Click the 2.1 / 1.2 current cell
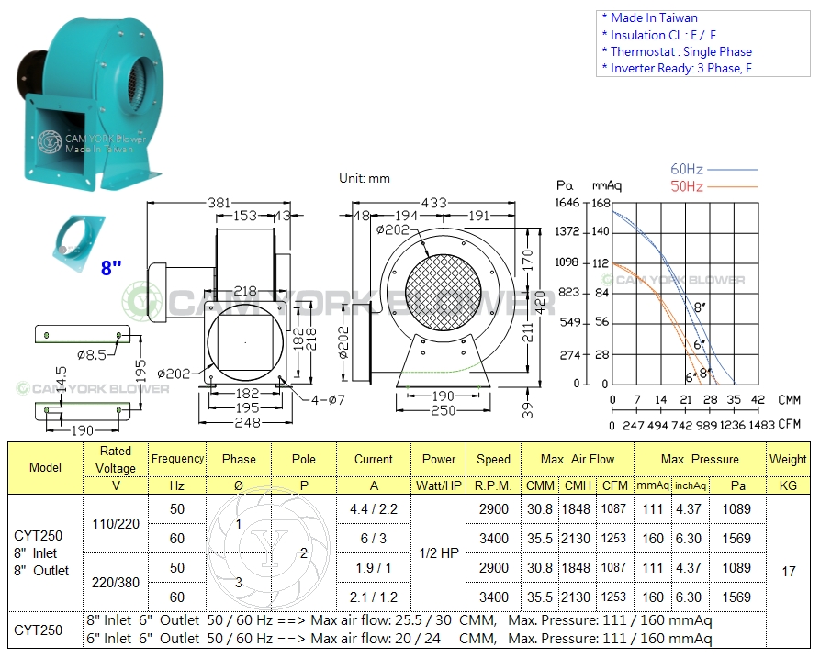Image resolution: width=820 pixels, height=658 pixels. [x=374, y=597]
